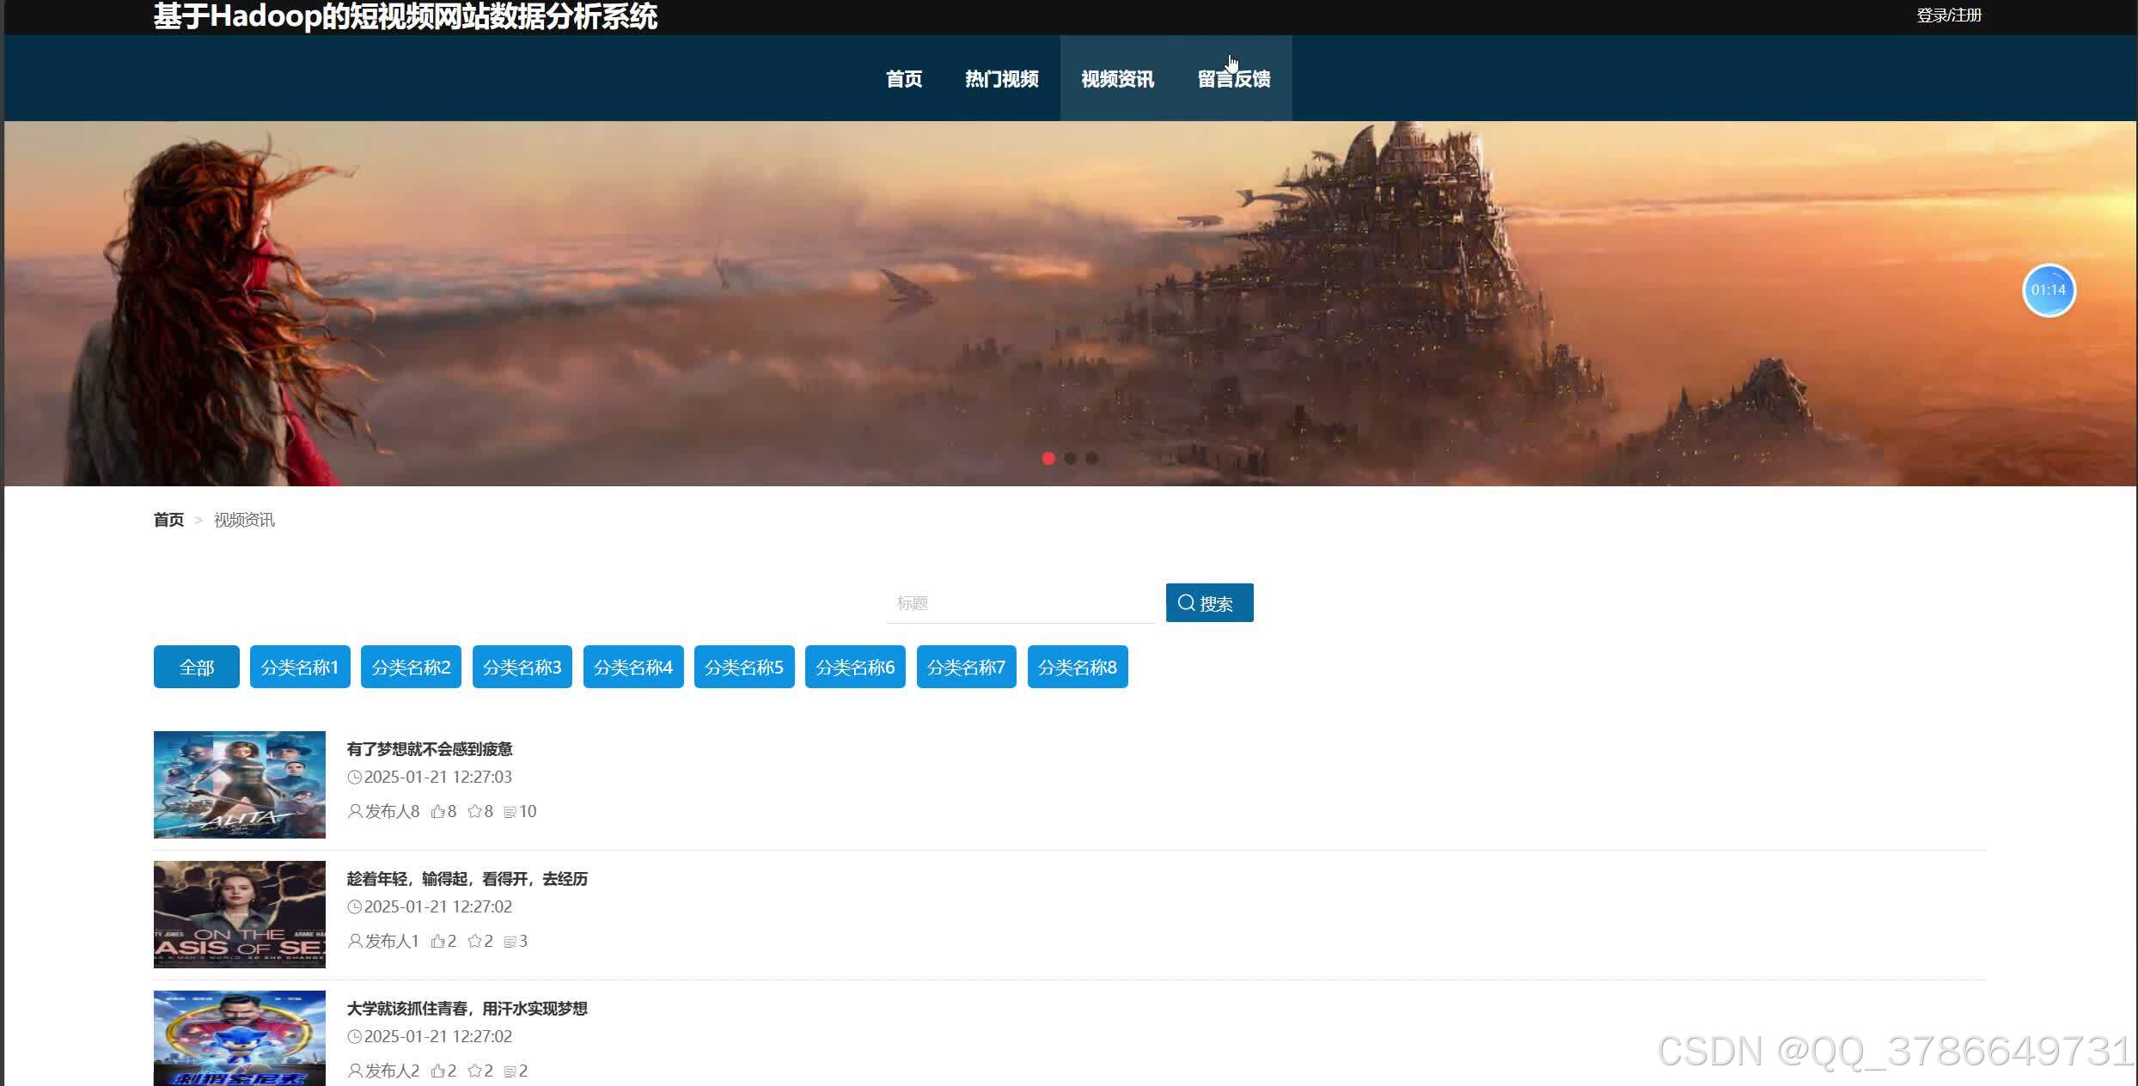
Task: Click the publisher name 发布人2
Action: (393, 1071)
